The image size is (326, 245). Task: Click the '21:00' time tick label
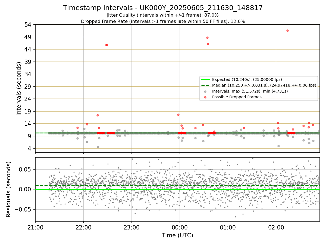coord(35,227)
